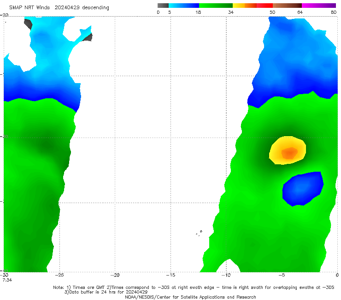Click the longitude label '-20' on the bottom axis
The width and height of the screenshot is (341, 300).
[x=115, y=275]
